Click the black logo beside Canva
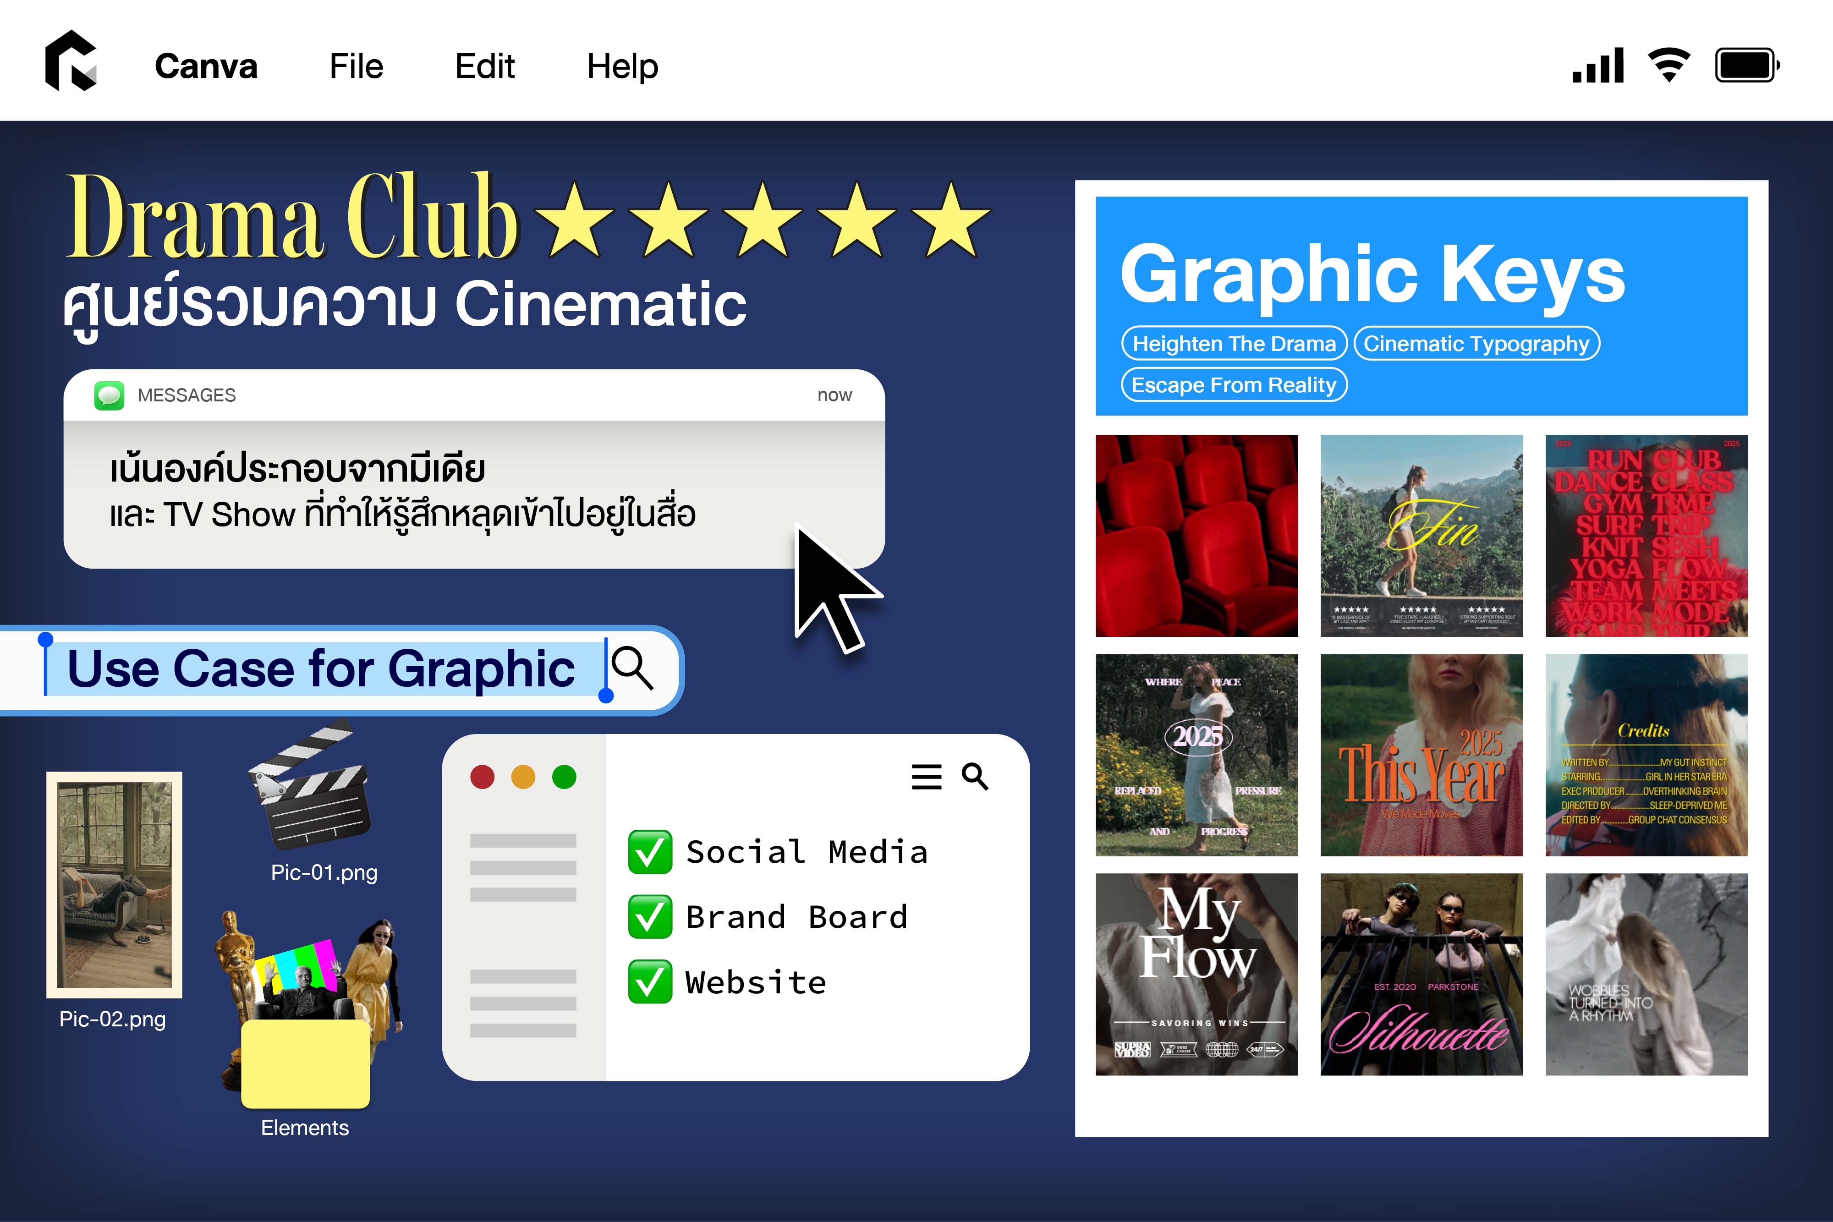The image size is (1833, 1222). 71,61
